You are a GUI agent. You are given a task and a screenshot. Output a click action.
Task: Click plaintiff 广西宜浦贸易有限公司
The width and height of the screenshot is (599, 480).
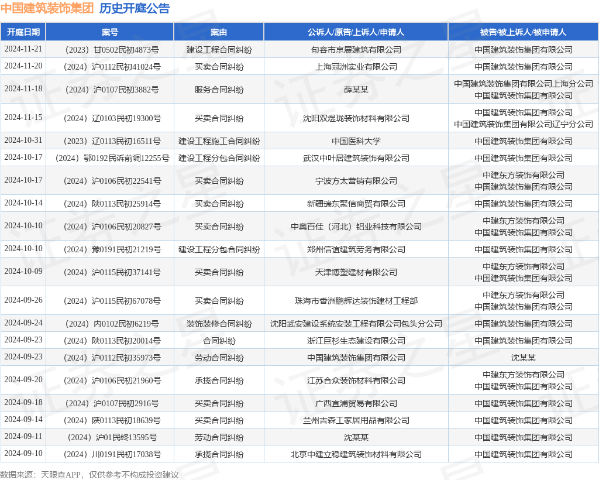(x=356, y=403)
